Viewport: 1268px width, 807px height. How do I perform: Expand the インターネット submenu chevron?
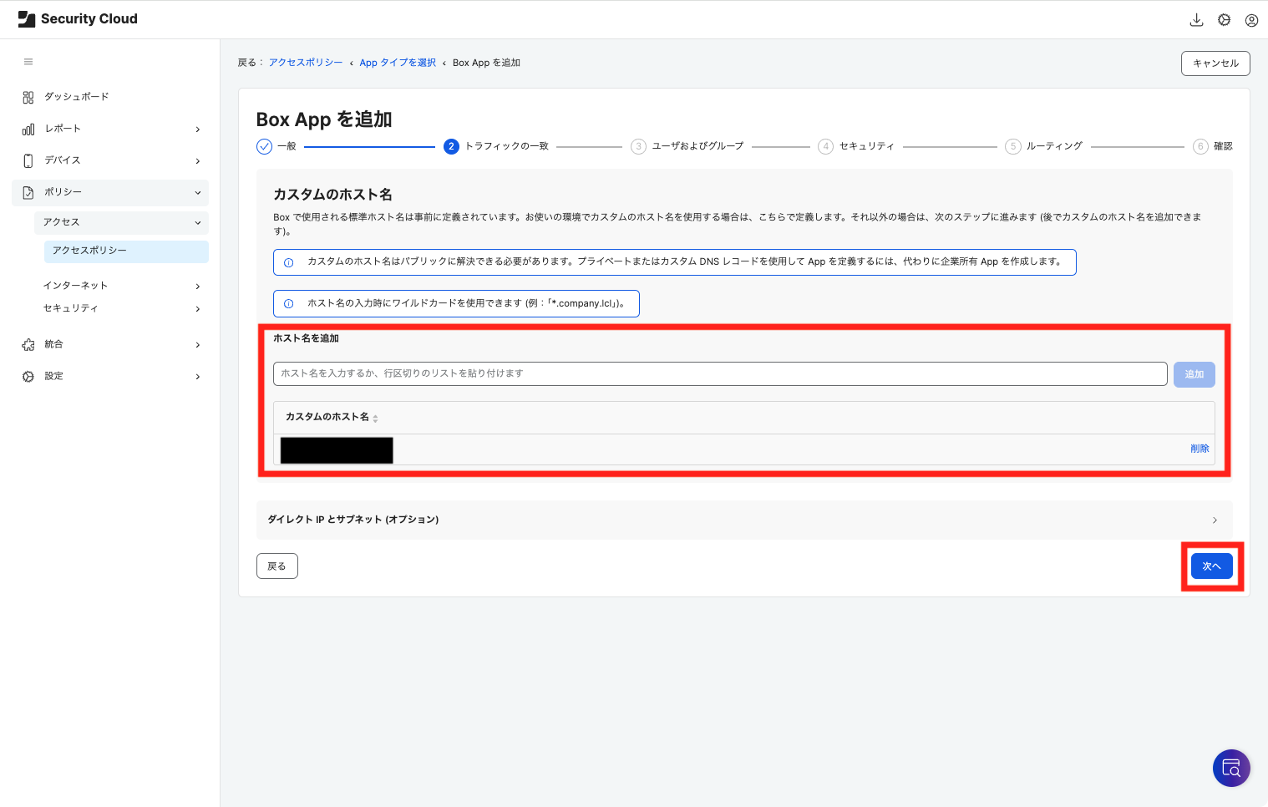(x=198, y=287)
